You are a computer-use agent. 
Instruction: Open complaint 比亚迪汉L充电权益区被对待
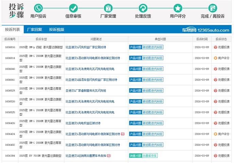pos(83,123)
